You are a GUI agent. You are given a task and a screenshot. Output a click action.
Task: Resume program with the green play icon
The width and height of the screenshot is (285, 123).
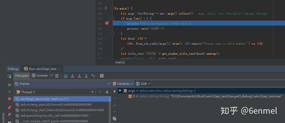10,85
